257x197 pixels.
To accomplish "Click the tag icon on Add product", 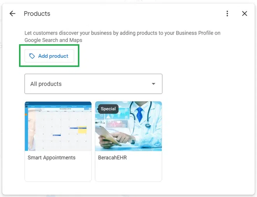I will (32, 56).
